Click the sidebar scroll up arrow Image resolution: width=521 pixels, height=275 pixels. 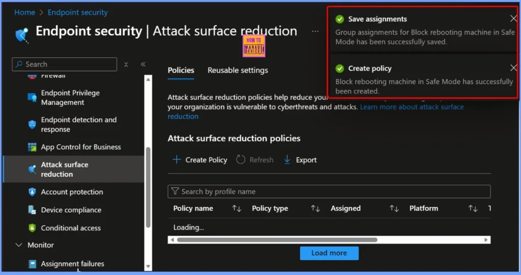pos(148,79)
